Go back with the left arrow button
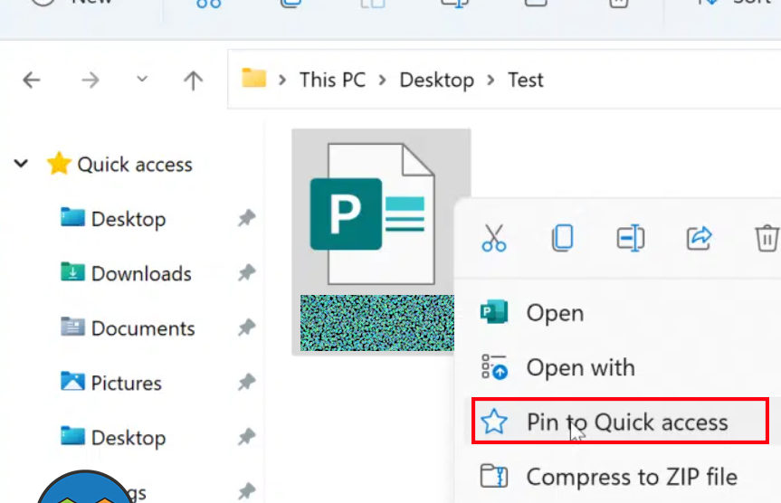Viewport: 781px width, 503px height. point(32,80)
